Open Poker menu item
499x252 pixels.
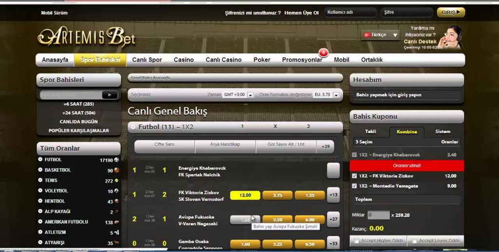(262, 60)
